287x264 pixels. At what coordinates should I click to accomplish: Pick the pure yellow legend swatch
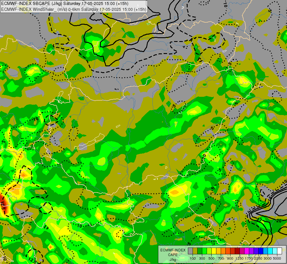(x=214, y=251)
